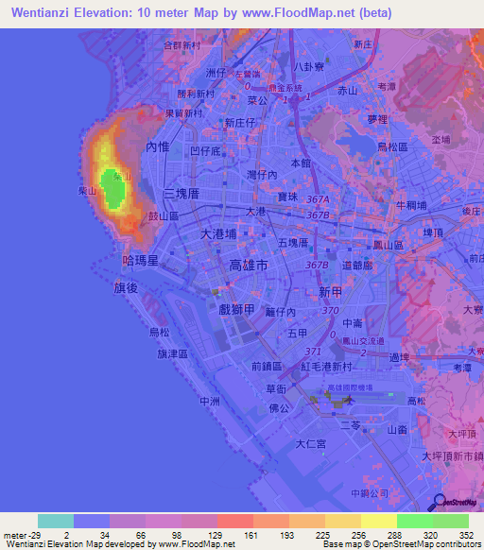Open www.FloodMap.net in the footer credit

tap(197, 544)
